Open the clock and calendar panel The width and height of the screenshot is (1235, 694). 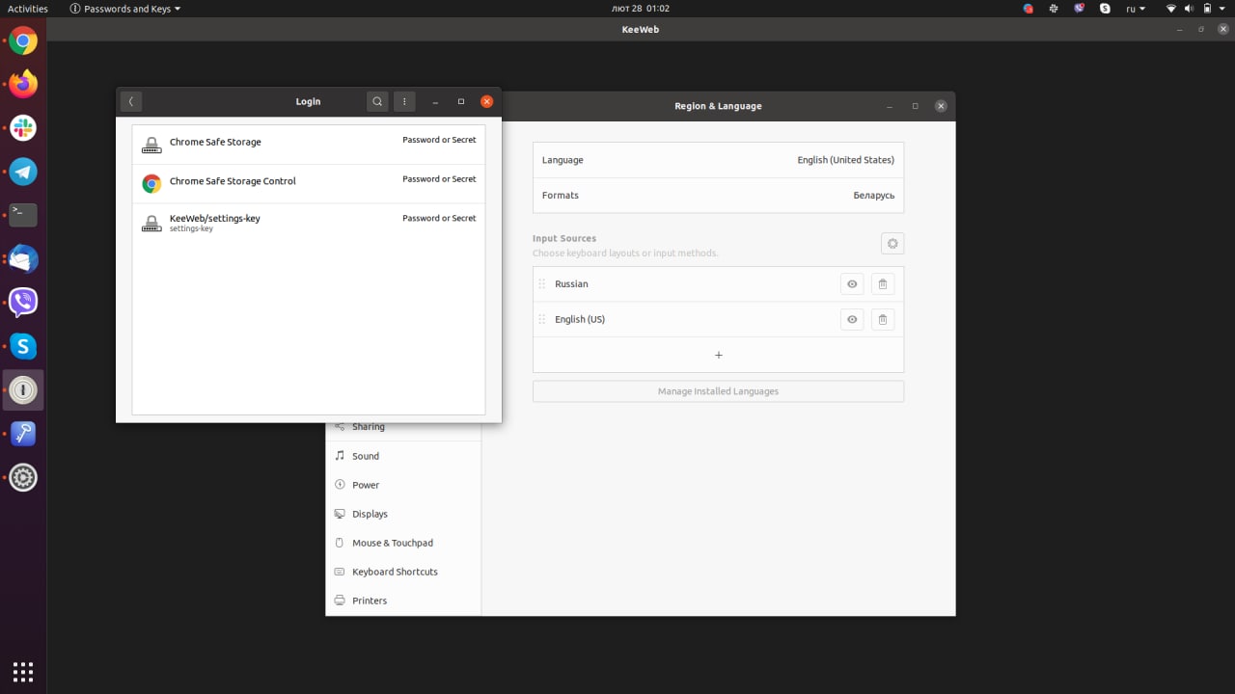tap(641, 9)
